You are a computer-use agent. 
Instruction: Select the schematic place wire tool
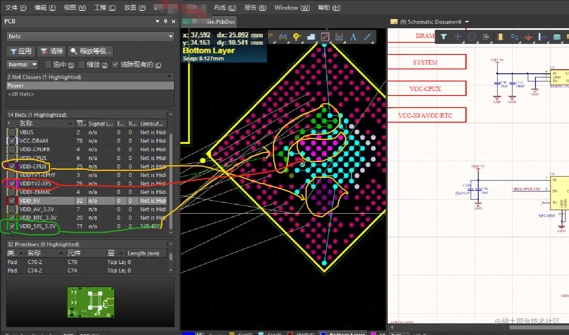515,37
